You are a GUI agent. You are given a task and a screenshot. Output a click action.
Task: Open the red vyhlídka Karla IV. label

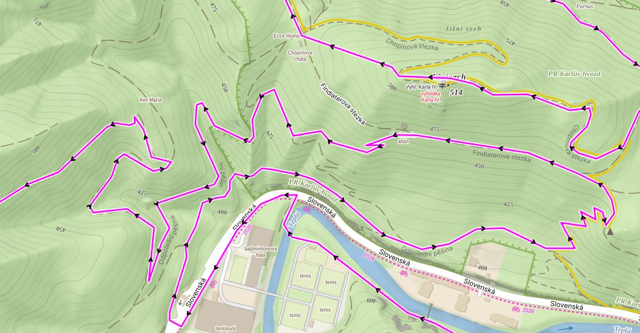click(x=430, y=96)
